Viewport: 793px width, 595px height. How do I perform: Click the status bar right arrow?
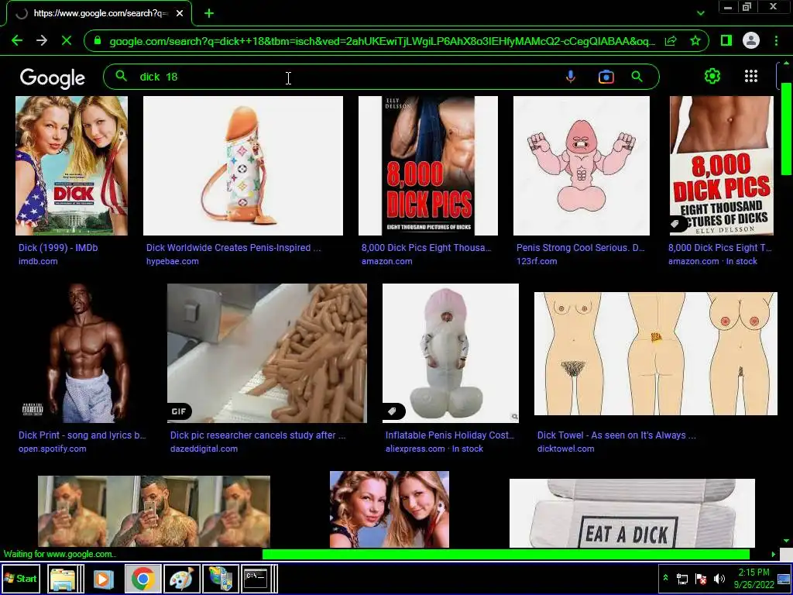tap(774, 554)
